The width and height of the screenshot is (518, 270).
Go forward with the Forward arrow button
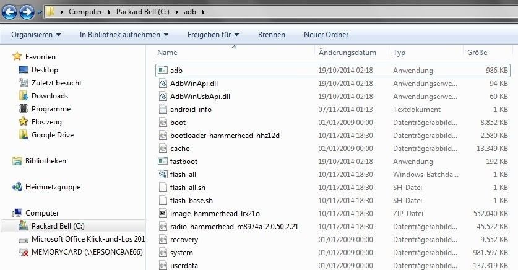click(27, 12)
